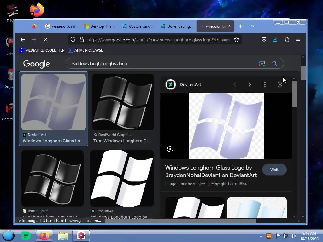Click Firefox taskbar button
Image resolution: width=323 pixels, height=242 pixels.
point(44,236)
